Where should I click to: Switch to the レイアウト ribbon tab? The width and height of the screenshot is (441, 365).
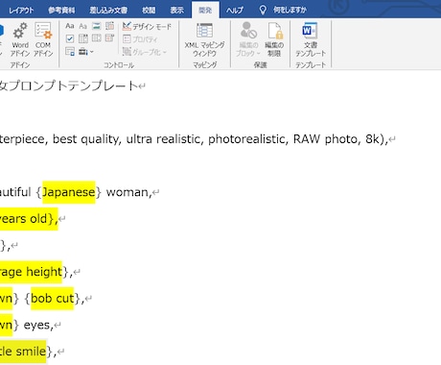tap(21, 11)
